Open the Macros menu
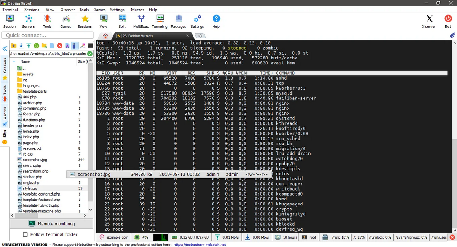 [137, 10]
